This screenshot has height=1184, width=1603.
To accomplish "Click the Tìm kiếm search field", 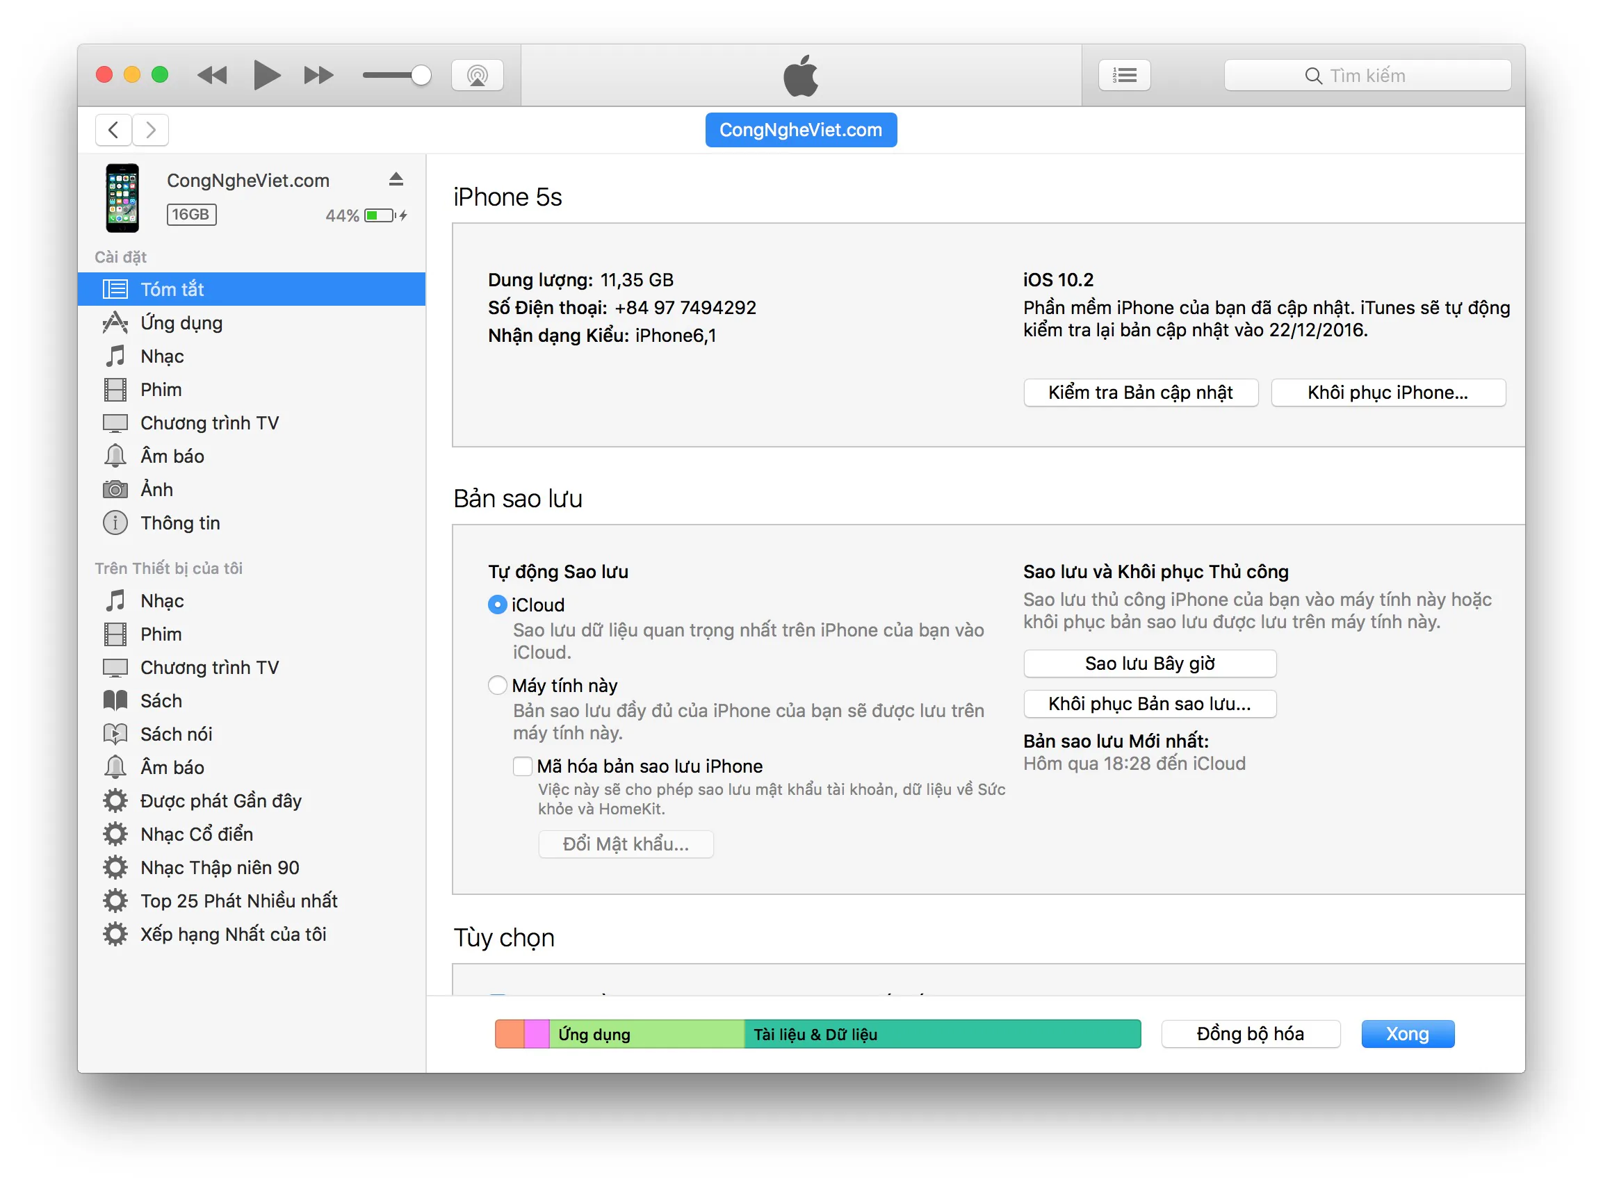I will point(1367,75).
